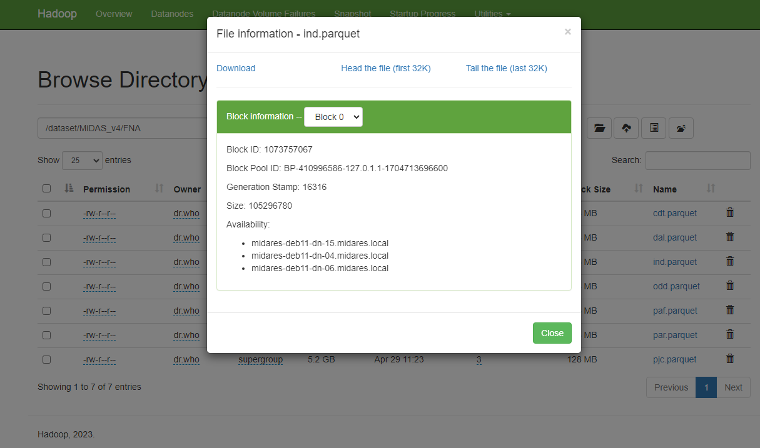Click trash icon for pjc.parquet
Viewport: 760px width, 448px height.
(729, 359)
